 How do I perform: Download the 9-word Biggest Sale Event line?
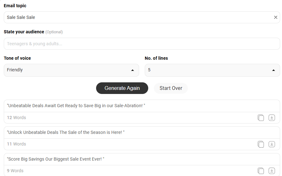click(272, 171)
